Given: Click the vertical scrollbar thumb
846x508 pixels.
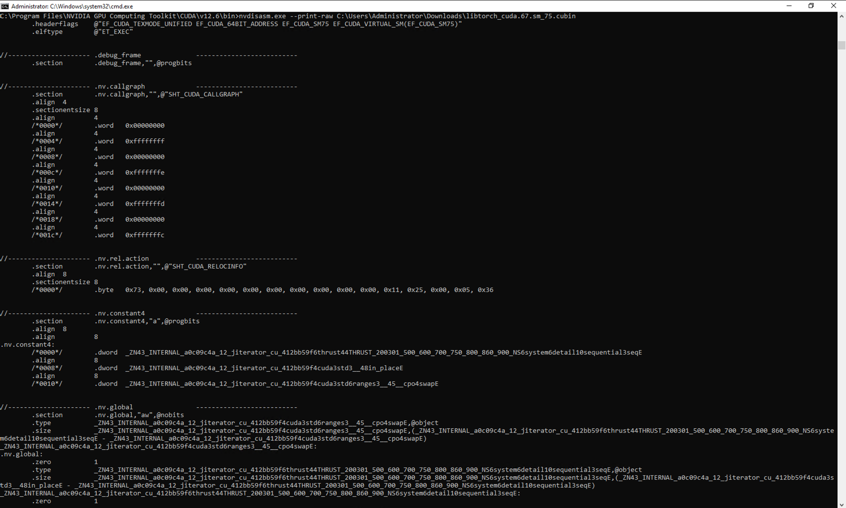Looking at the screenshot, I should (x=841, y=45).
